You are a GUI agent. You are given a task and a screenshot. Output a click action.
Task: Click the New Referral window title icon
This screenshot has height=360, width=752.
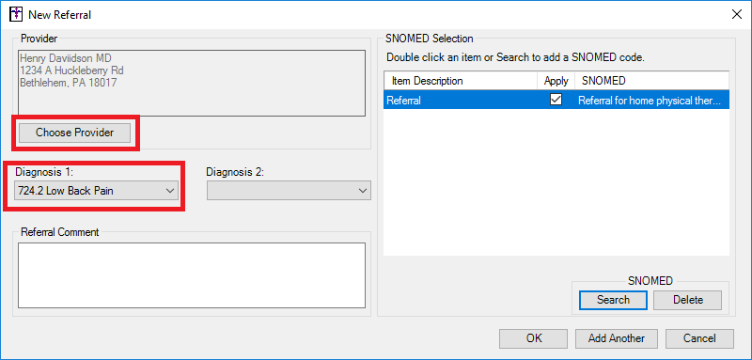(x=16, y=14)
